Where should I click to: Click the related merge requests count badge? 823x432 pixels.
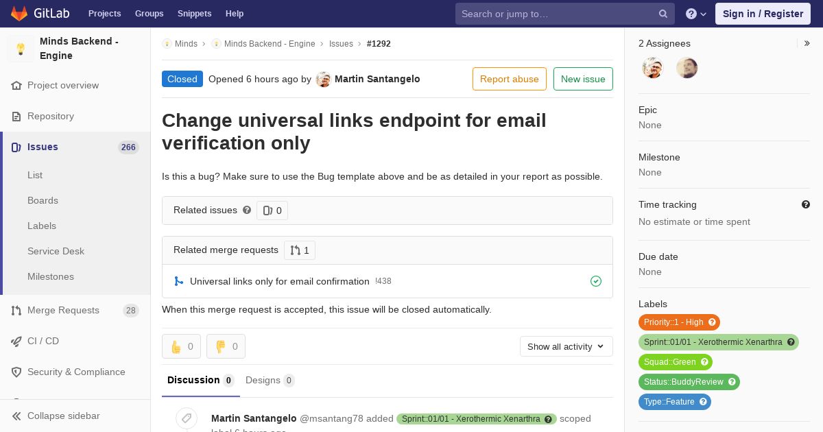click(300, 250)
